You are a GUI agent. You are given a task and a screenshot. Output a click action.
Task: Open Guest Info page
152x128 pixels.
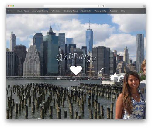(86, 11)
